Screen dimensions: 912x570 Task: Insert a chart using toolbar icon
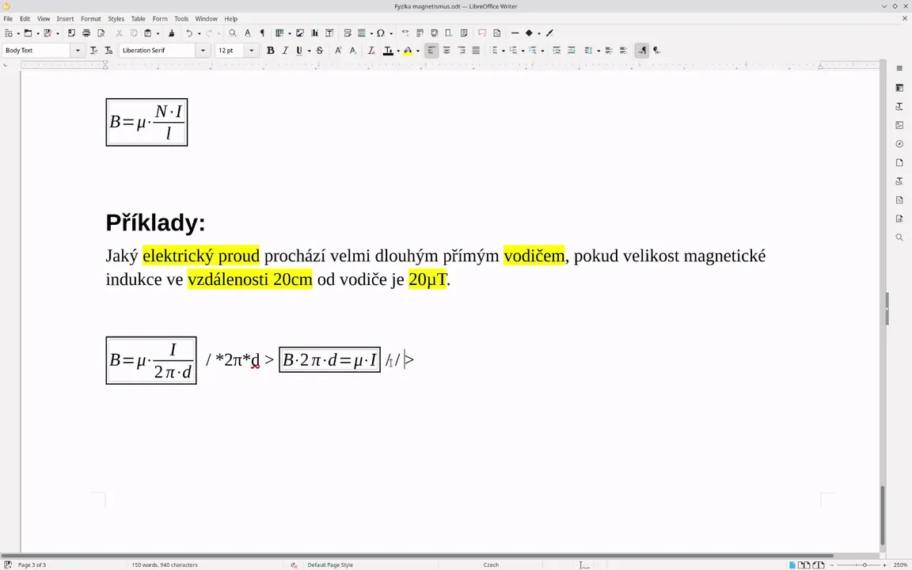[x=314, y=33]
